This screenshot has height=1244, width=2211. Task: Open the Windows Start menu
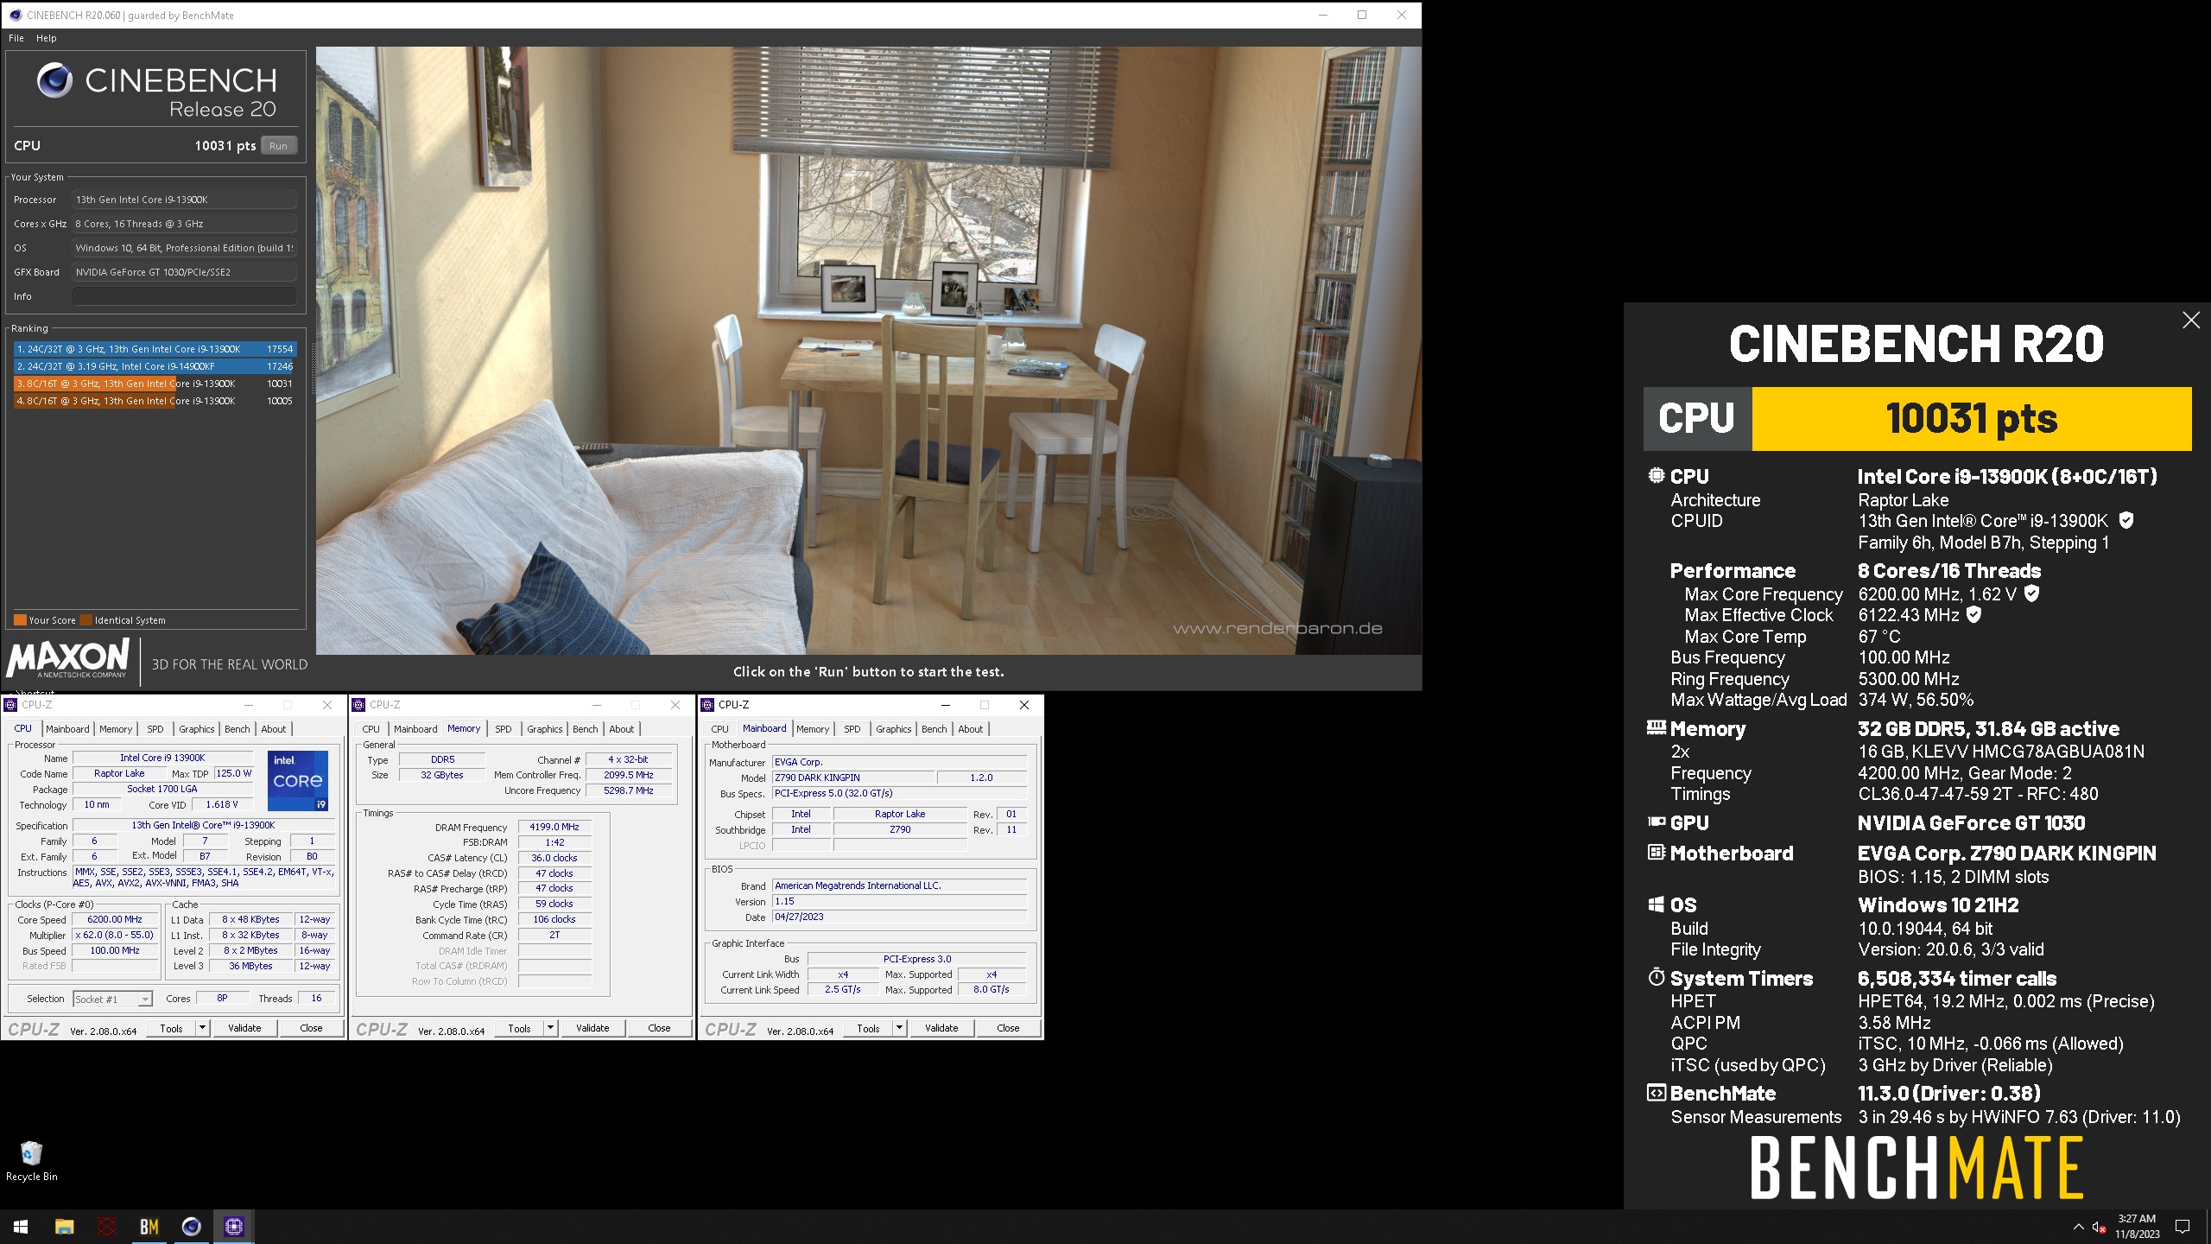pyautogui.click(x=21, y=1227)
